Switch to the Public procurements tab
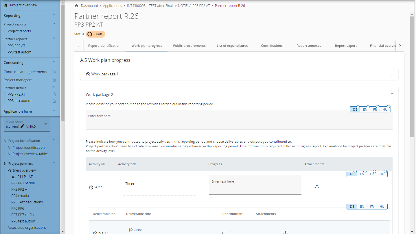Viewport: 416px width, 234px height. (189, 46)
